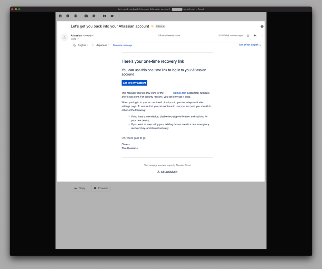
Task: Click the window title bar text
Action: pyautogui.click(x=161, y=9)
